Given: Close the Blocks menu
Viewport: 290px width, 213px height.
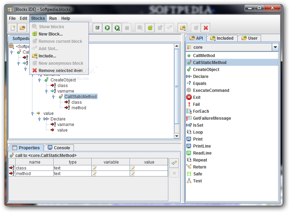Looking at the screenshot, I should point(38,18).
